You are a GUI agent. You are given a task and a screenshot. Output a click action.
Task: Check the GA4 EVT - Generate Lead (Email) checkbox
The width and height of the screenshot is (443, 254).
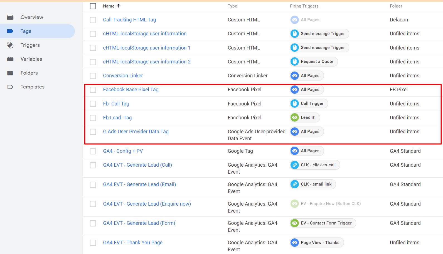(93, 185)
